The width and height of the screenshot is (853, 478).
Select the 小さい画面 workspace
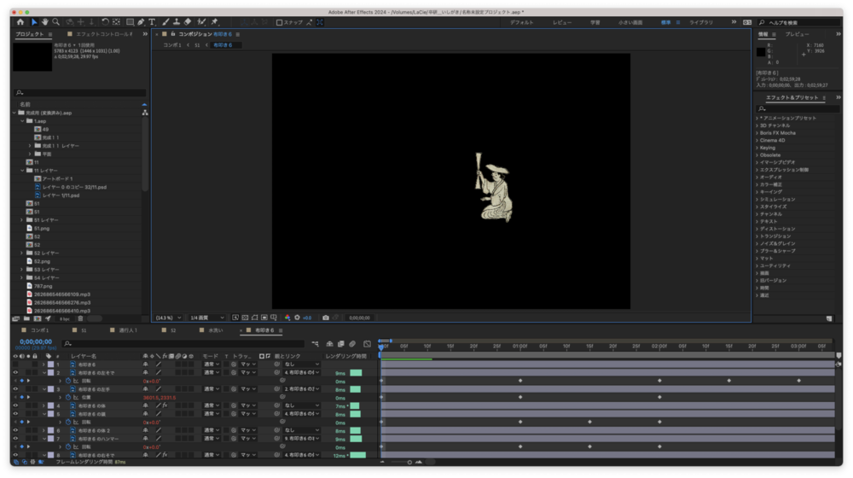click(630, 22)
